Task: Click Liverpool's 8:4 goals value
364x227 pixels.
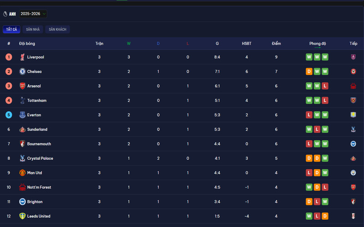Action: (217, 57)
